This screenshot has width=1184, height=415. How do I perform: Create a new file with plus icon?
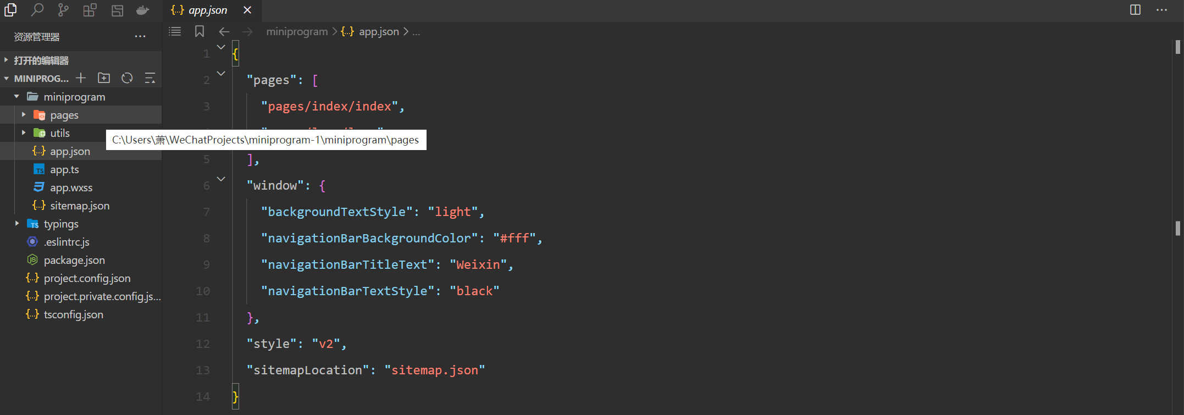[81, 78]
